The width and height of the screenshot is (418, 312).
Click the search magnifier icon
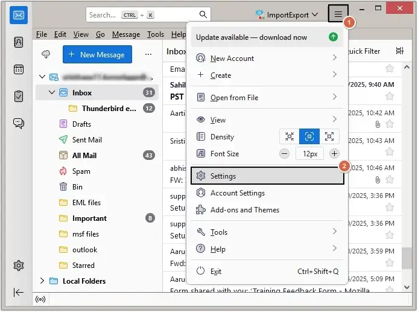click(203, 14)
